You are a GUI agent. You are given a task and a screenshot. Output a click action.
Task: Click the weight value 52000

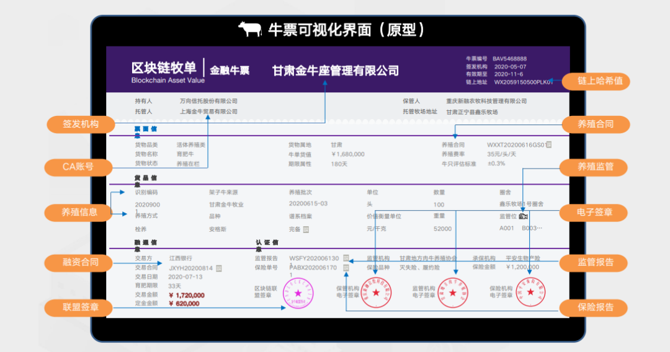pyautogui.click(x=442, y=229)
